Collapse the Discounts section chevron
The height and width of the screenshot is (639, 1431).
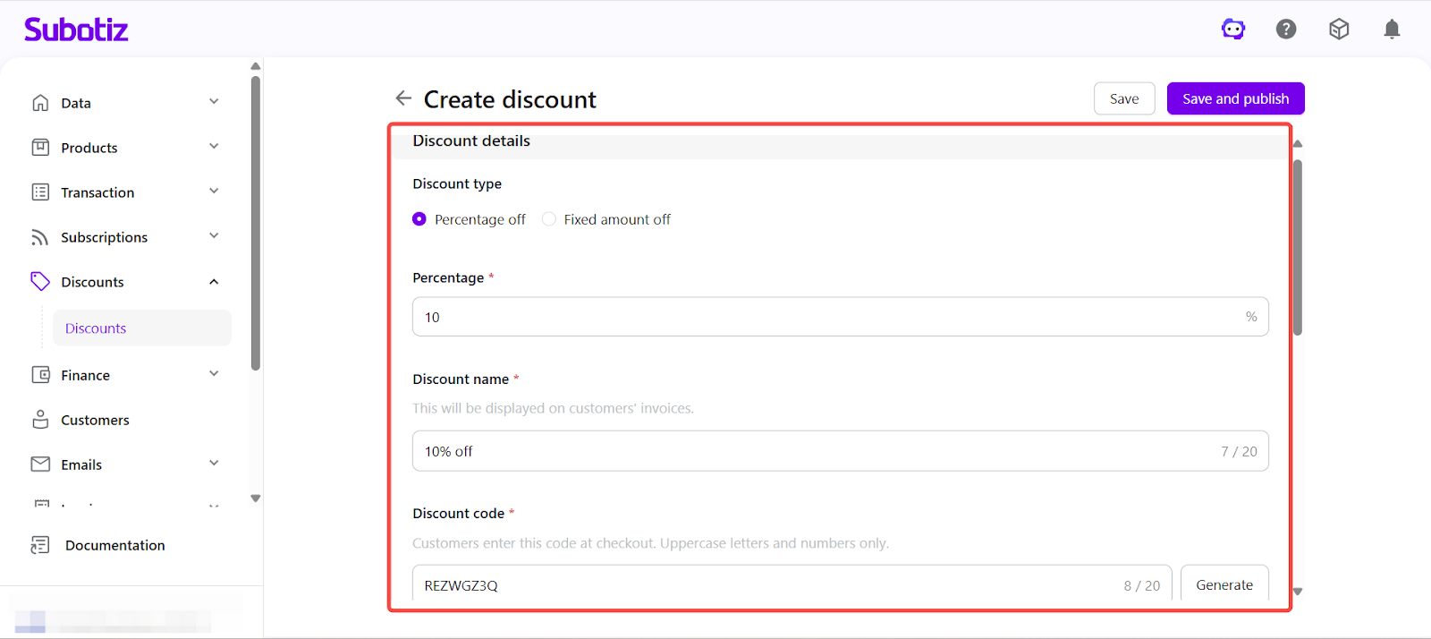click(x=214, y=282)
